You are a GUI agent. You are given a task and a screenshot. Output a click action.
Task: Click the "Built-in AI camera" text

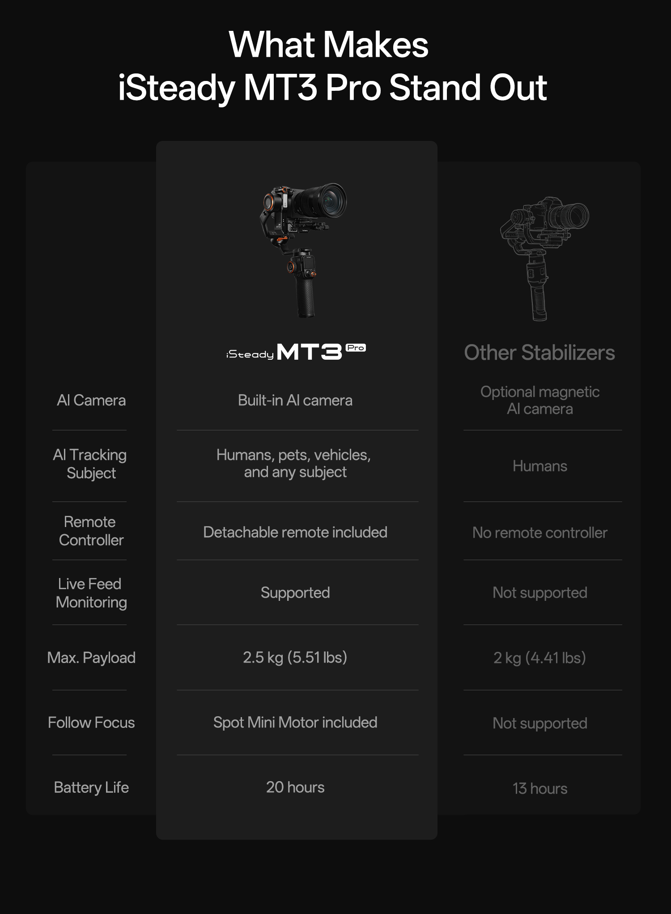(x=295, y=400)
